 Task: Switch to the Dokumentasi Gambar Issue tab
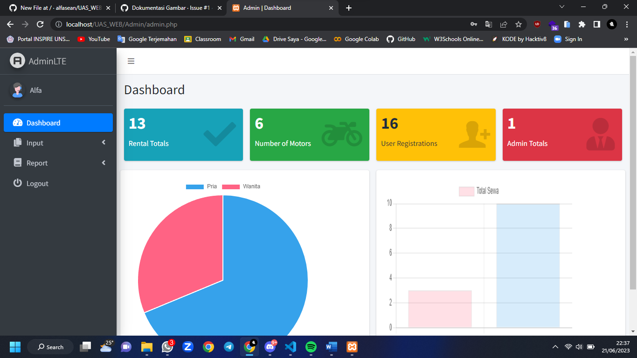(168, 8)
